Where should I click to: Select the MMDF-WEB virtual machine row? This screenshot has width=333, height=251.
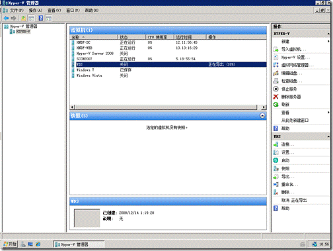coord(168,48)
